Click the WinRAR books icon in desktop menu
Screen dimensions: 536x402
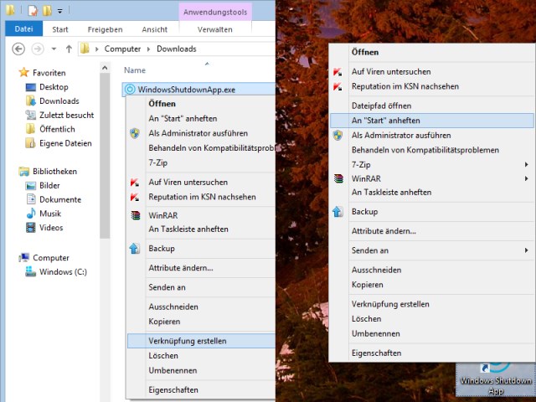338,178
